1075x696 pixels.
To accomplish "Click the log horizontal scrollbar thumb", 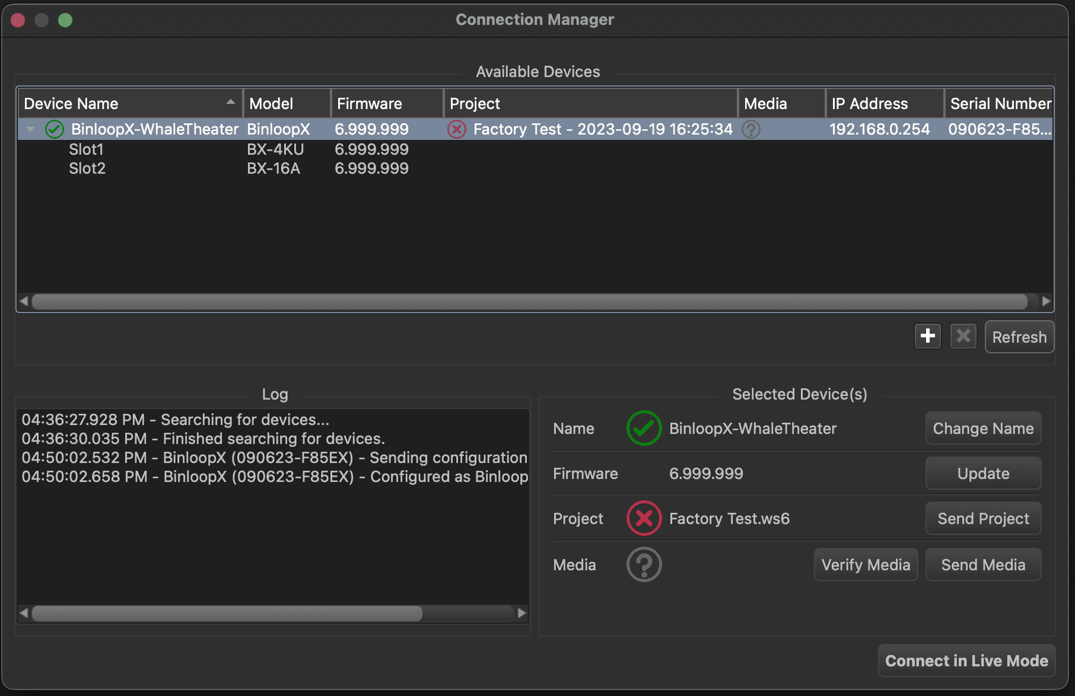I will click(227, 613).
